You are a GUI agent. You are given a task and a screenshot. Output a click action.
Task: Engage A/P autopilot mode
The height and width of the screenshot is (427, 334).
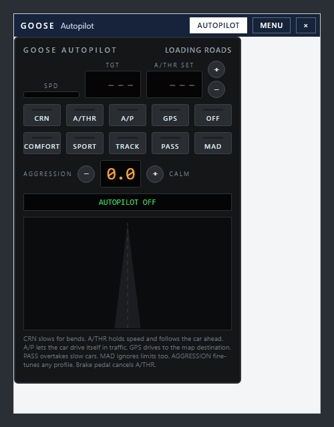tap(128, 115)
